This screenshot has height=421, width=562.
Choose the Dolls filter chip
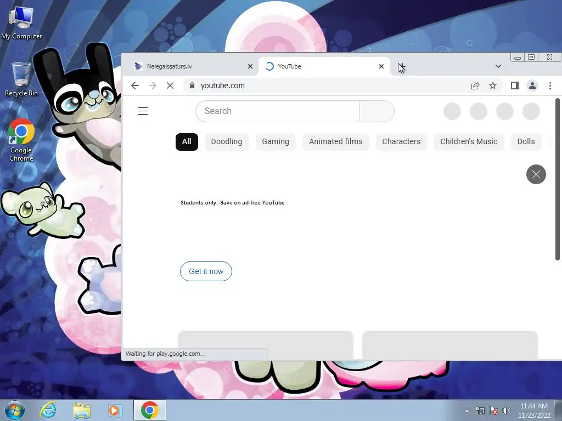click(526, 141)
